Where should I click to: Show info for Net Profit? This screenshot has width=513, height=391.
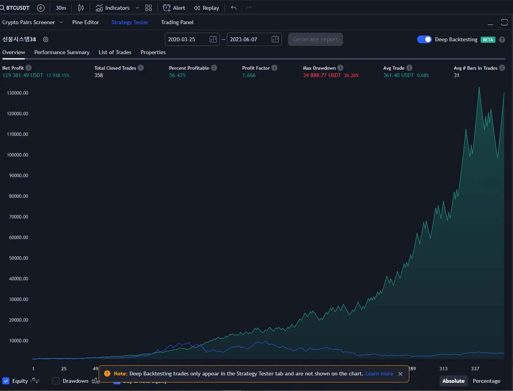pos(28,68)
